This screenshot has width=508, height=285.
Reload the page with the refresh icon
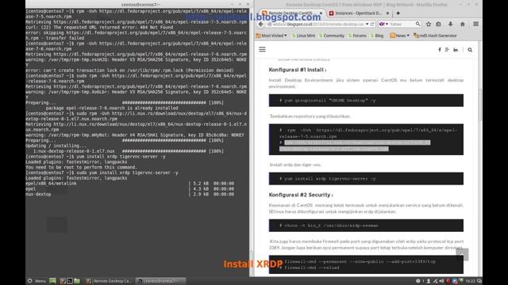[x=372, y=25]
